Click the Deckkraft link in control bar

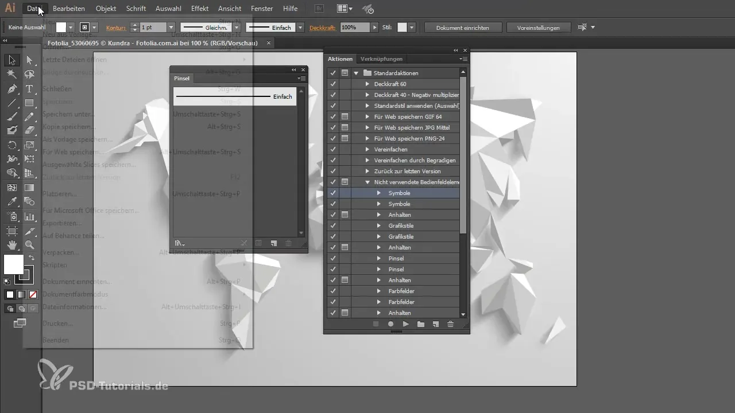click(323, 28)
